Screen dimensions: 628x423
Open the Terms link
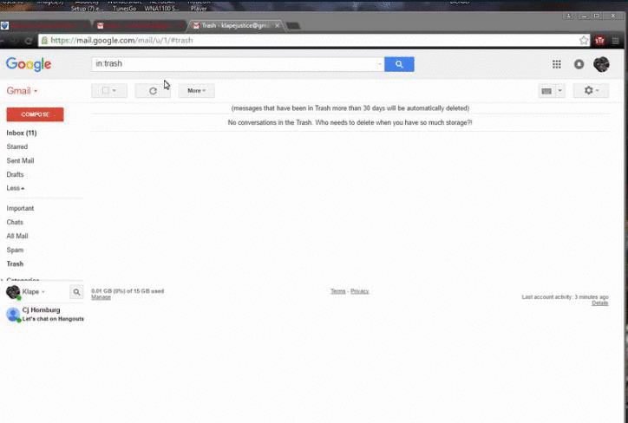click(x=337, y=291)
